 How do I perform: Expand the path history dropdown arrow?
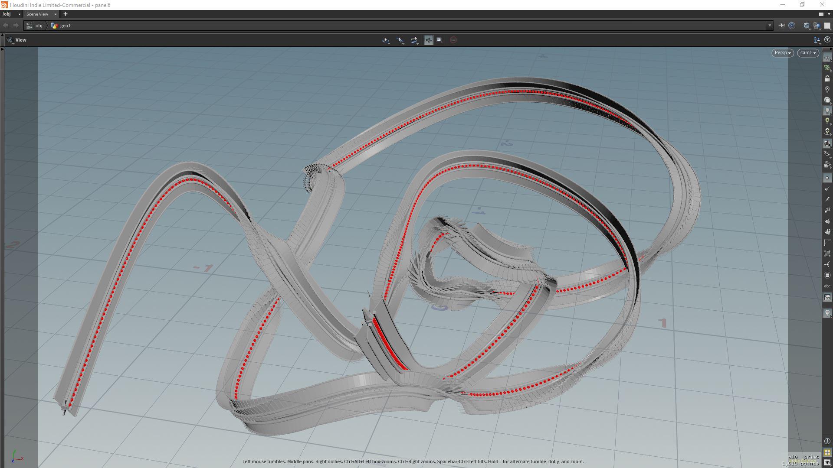click(x=770, y=25)
